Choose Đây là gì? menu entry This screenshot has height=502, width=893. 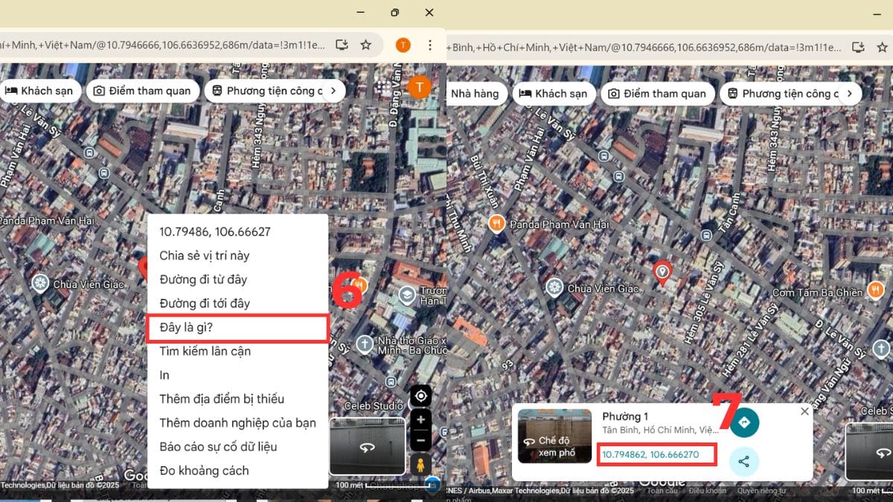237,327
